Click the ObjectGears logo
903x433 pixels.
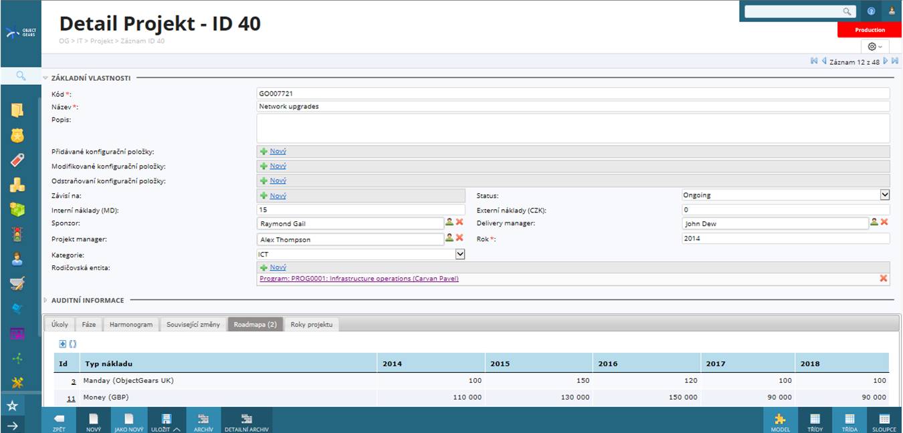(20, 33)
